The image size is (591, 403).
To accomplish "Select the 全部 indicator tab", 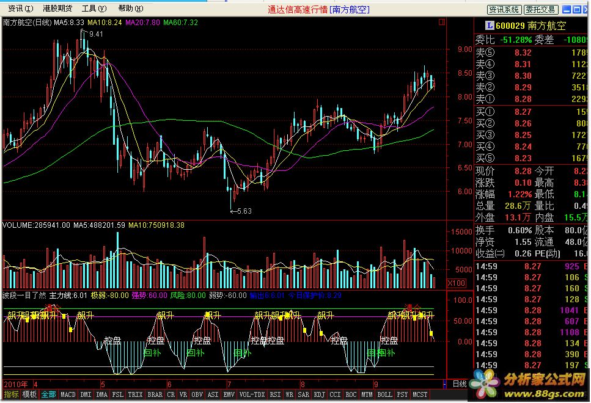I will point(49,394).
